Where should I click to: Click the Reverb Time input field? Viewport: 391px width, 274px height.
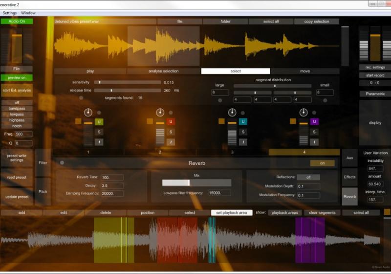(x=112, y=177)
